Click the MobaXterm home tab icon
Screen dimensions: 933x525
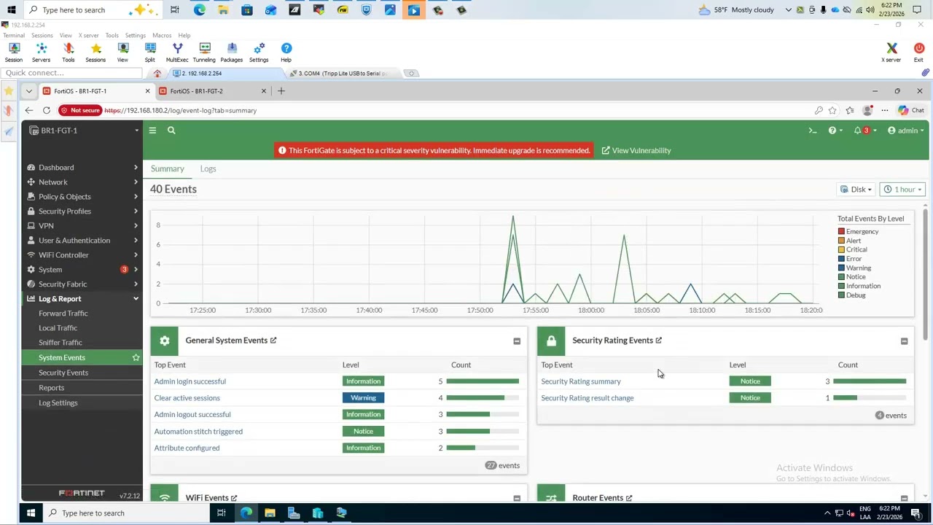pyautogui.click(x=157, y=74)
